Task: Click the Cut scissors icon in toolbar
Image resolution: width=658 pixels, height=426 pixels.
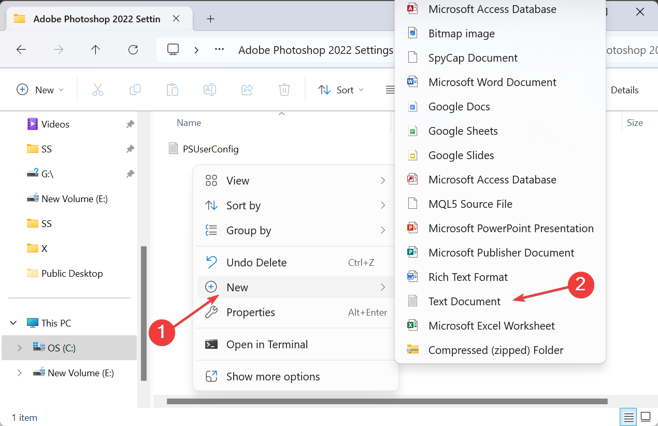Action: tap(98, 90)
